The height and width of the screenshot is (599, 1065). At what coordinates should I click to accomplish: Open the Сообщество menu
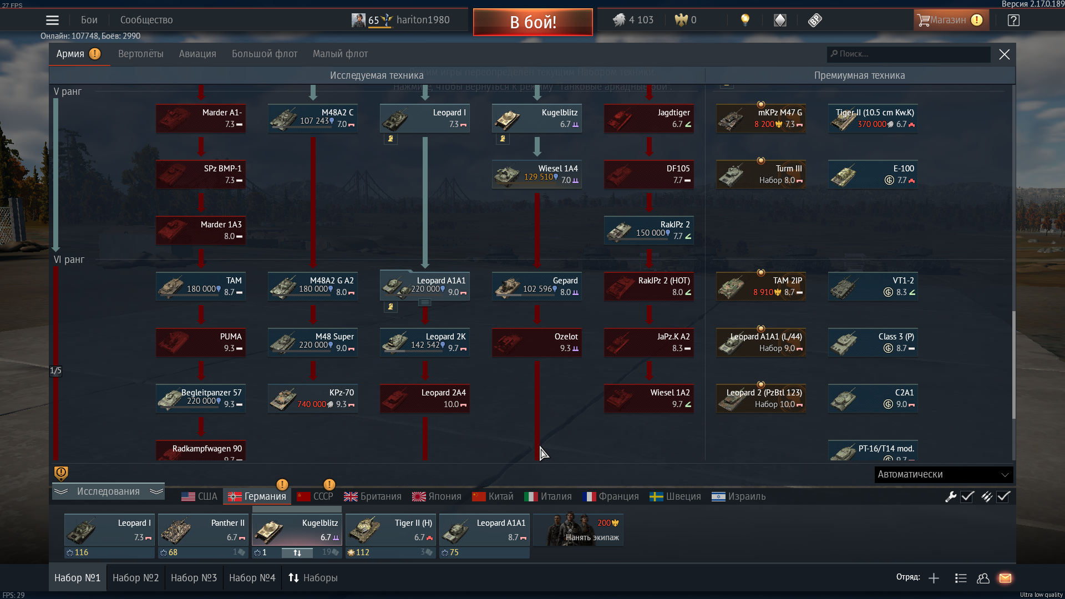pos(146,20)
